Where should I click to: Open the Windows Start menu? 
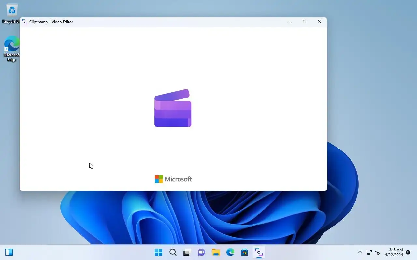tap(159, 252)
